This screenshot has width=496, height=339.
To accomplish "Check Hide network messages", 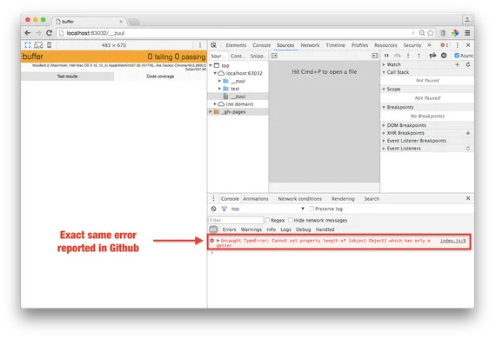I will point(291,220).
